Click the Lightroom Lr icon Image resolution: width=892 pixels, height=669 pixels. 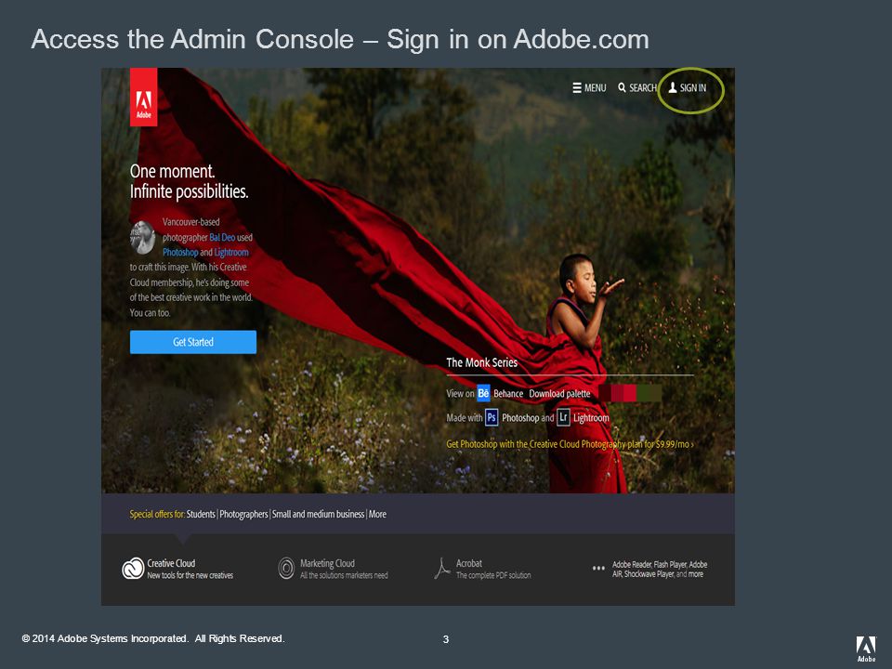click(x=563, y=417)
